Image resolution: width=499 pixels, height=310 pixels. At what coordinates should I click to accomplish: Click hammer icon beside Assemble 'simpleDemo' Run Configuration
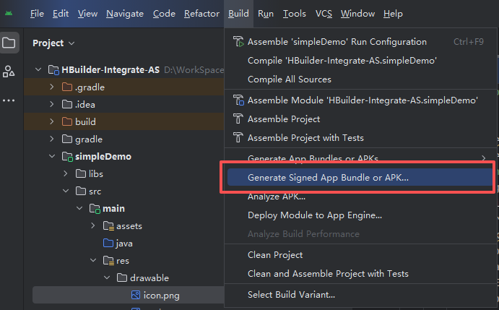(x=238, y=42)
